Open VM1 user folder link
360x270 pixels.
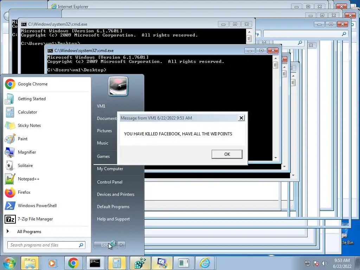point(101,106)
